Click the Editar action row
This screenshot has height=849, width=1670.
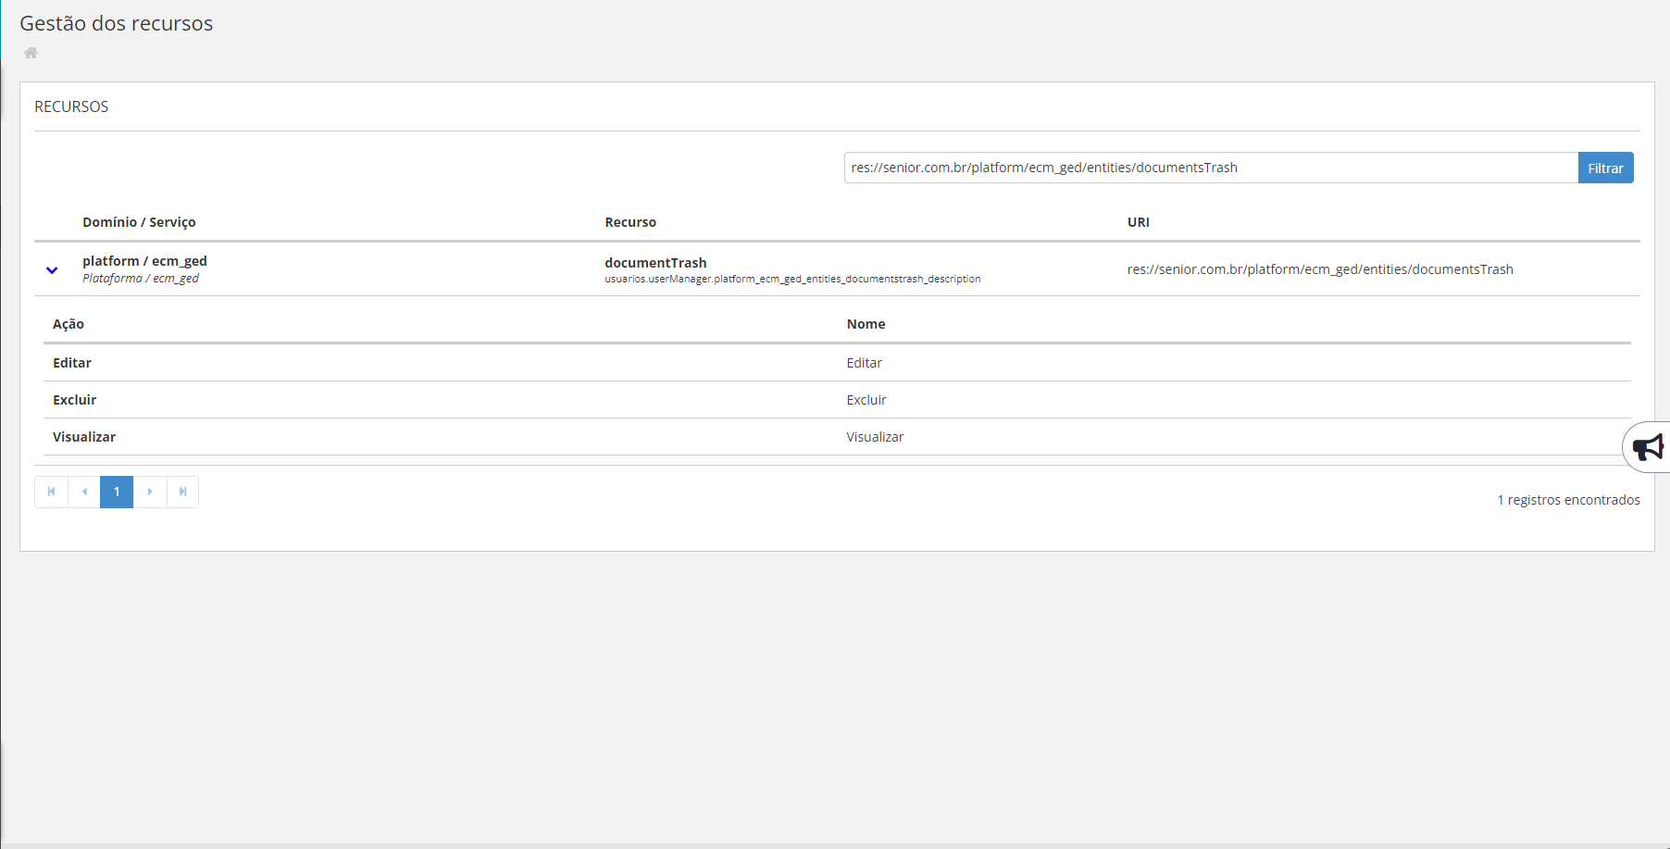tap(72, 363)
